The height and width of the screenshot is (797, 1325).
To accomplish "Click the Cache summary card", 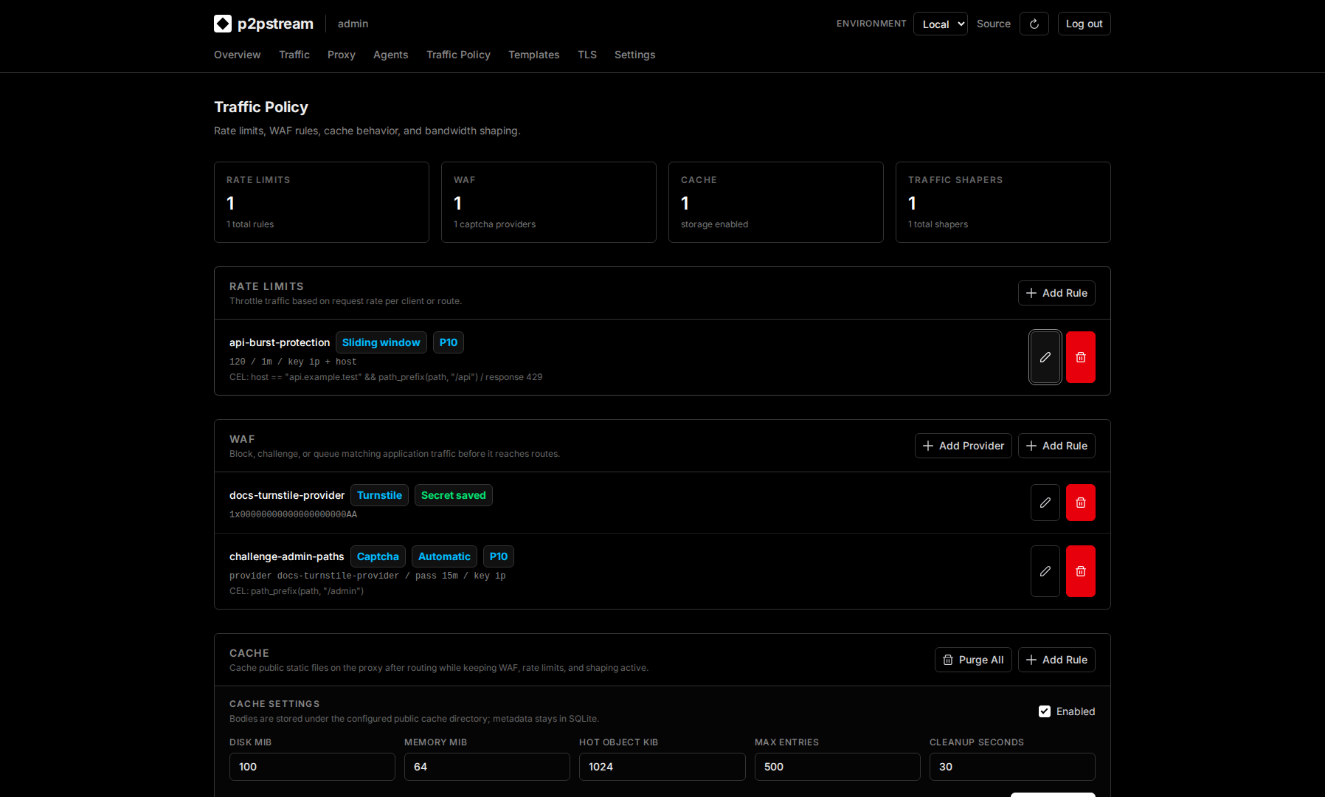I will click(x=776, y=202).
